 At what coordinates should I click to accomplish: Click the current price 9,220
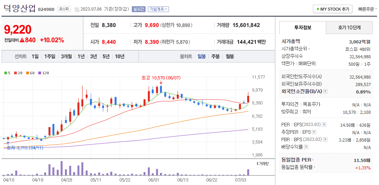[x=18, y=29]
